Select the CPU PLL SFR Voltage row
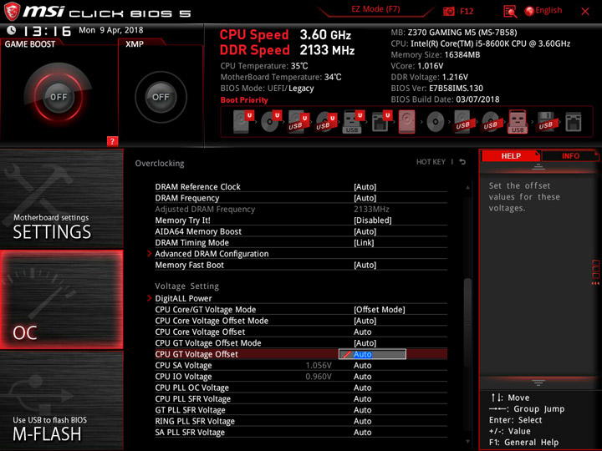This screenshot has width=602, height=451. 301,399
